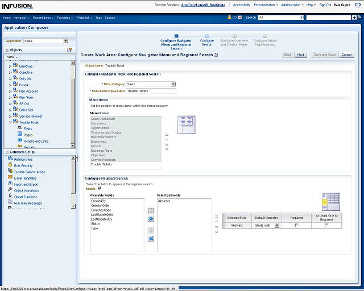Click the notifications bell icon
The height and width of the screenshot is (291, 364).
[229, 18]
